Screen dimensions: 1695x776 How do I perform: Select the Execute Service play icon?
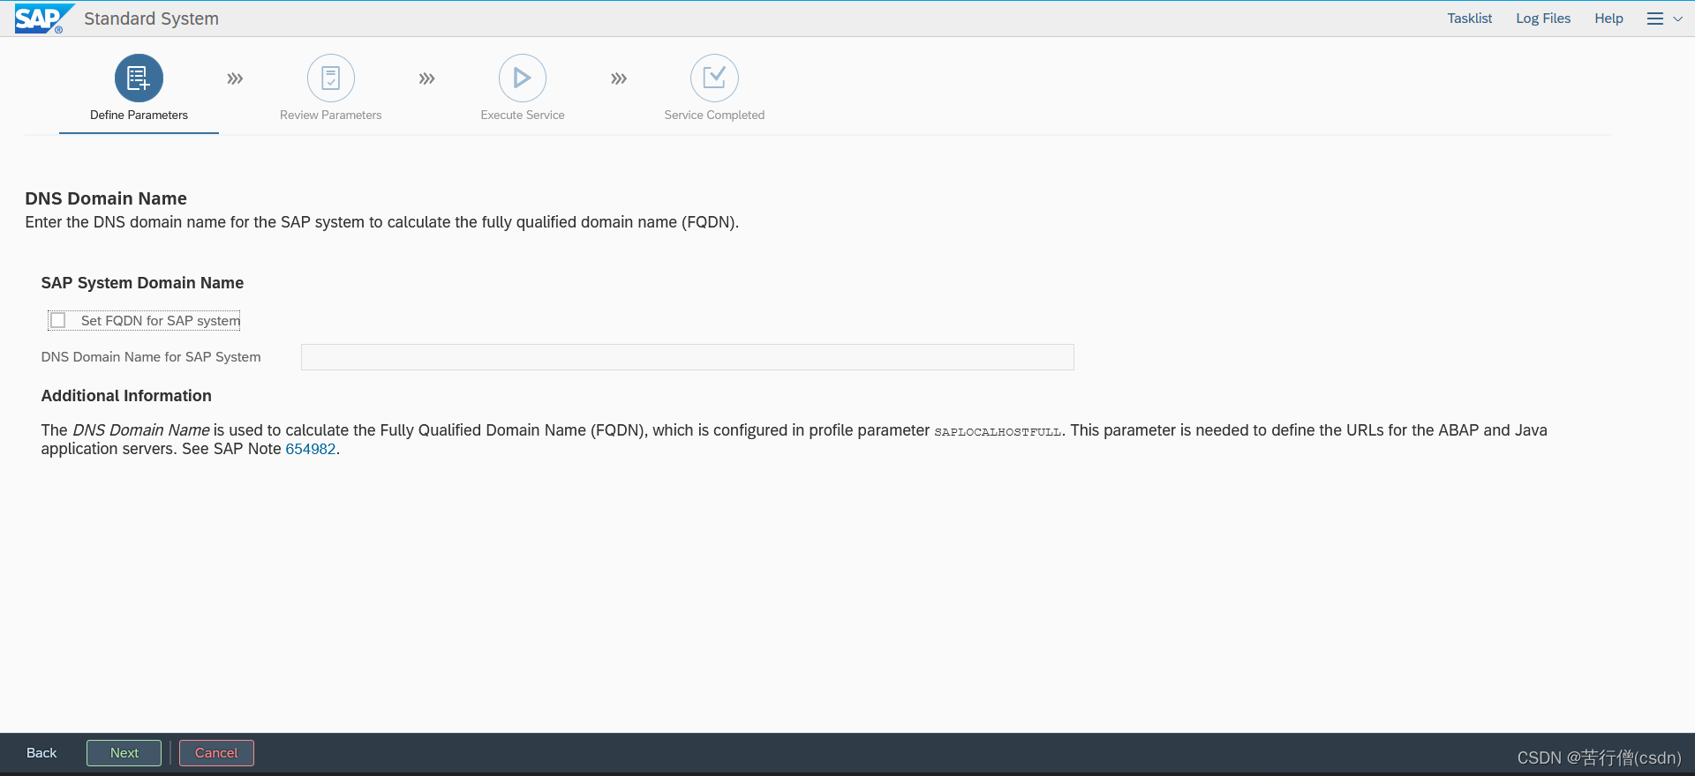[x=523, y=78]
